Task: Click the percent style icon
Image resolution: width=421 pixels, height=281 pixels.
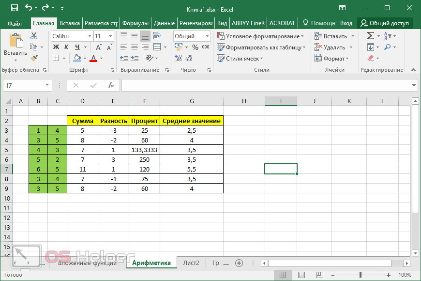Action: [195, 47]
